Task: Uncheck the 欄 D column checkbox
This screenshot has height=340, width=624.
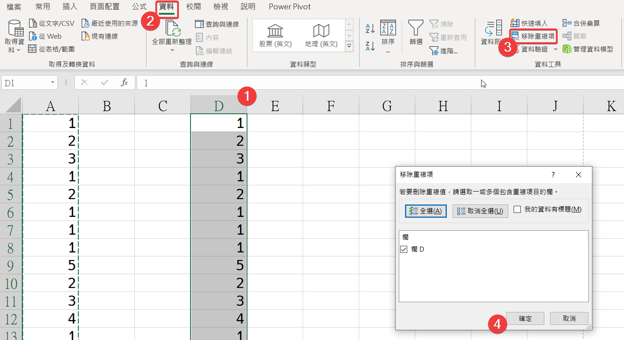Action: (404, 249)
